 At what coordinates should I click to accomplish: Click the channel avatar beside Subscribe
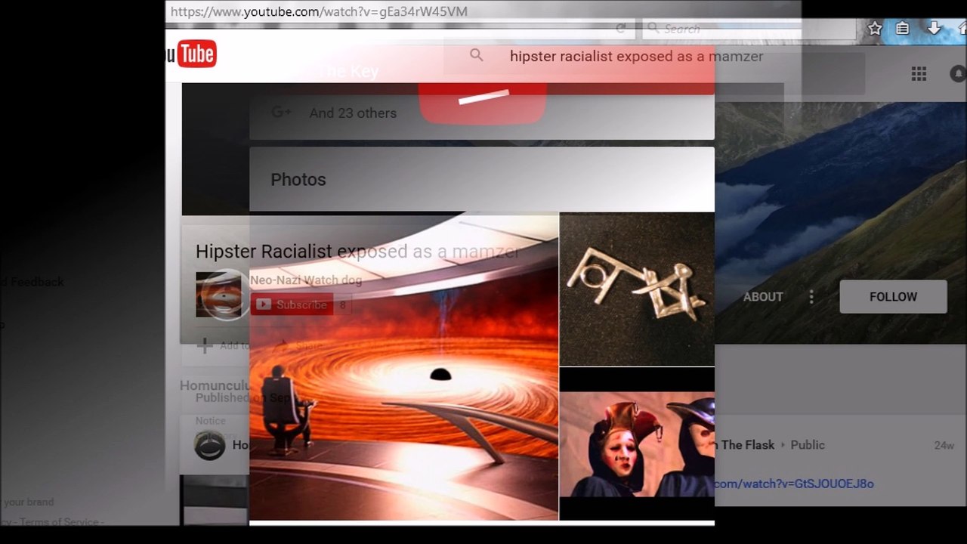coord(219,295)
